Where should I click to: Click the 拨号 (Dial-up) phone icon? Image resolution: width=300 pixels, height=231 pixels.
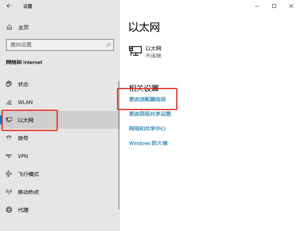pyautogui.click(x=9, y=138)
